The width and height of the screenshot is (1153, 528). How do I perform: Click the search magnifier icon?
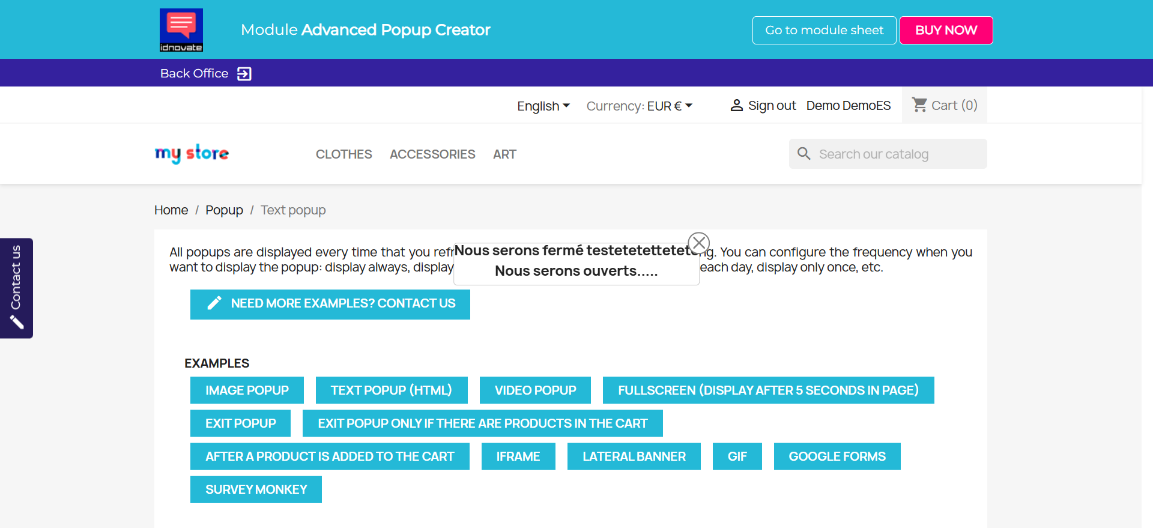(803, 154)
